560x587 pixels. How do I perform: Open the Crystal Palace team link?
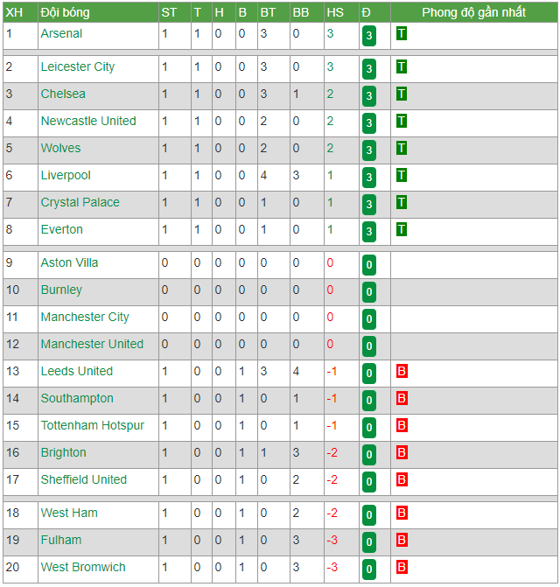pyautogui.click(x=80, y=203)
